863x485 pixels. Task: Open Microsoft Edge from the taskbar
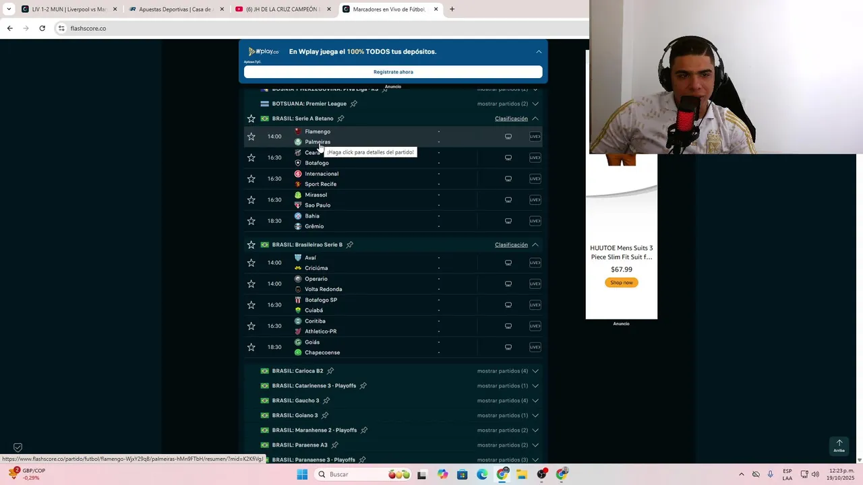(482, 474)
